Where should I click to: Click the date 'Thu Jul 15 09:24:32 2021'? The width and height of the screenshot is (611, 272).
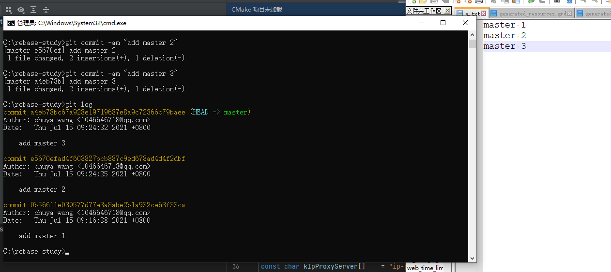click(81, 128)
